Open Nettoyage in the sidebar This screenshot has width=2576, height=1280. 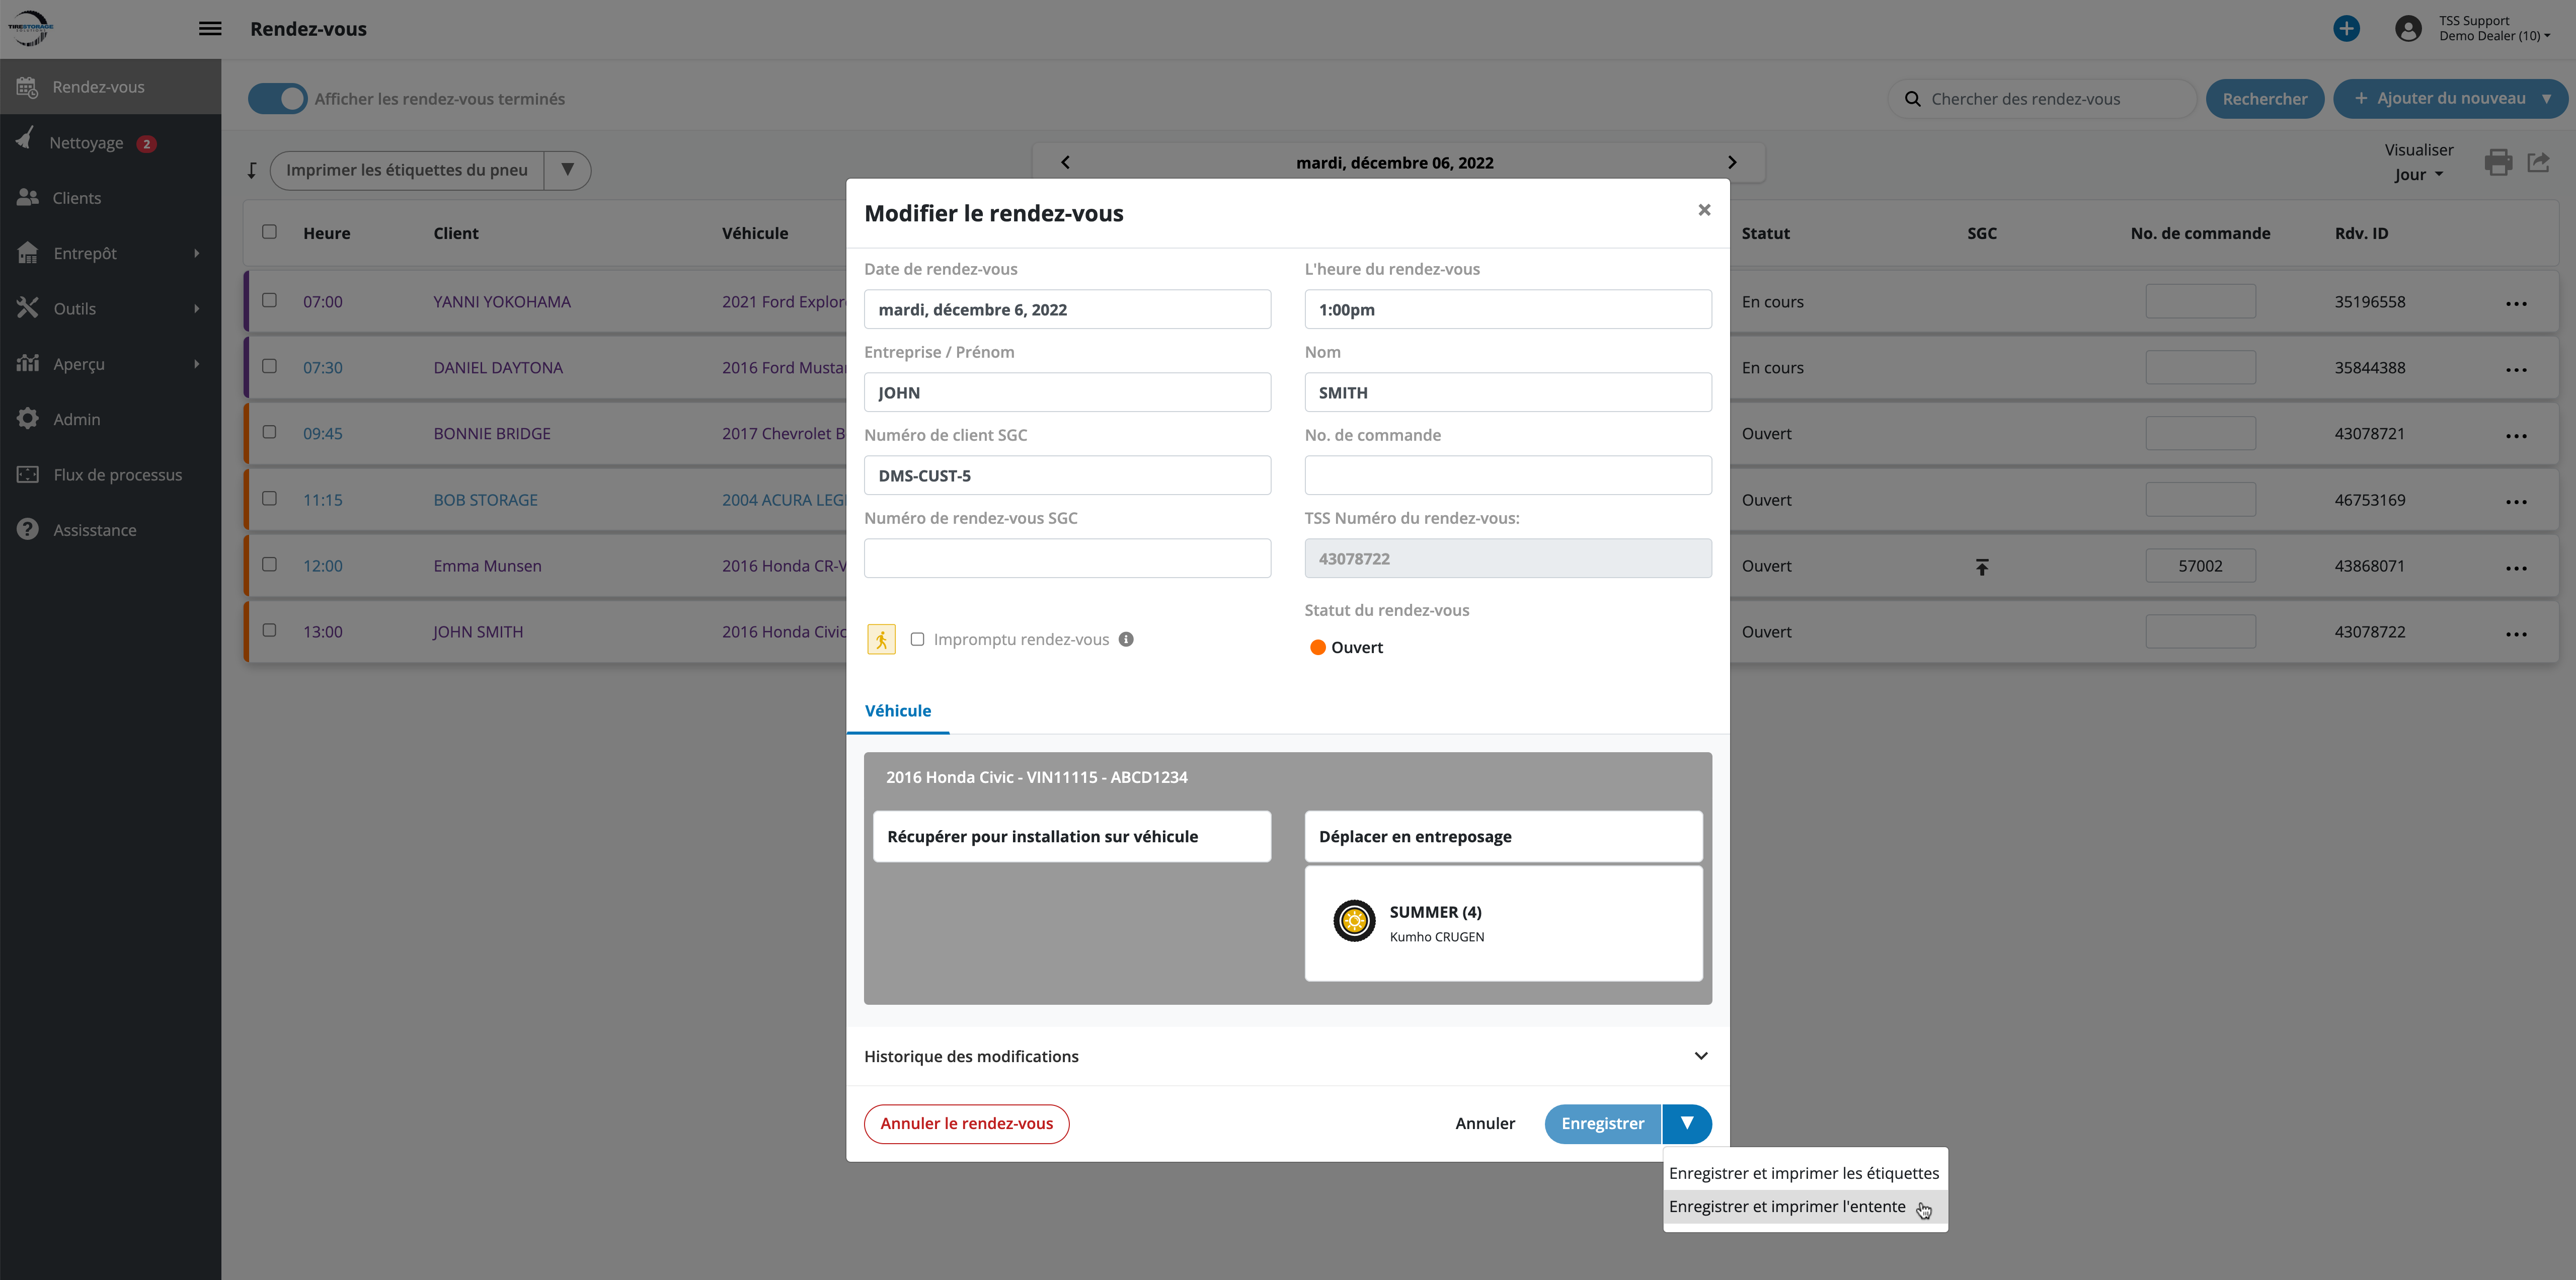click(87, 143)
